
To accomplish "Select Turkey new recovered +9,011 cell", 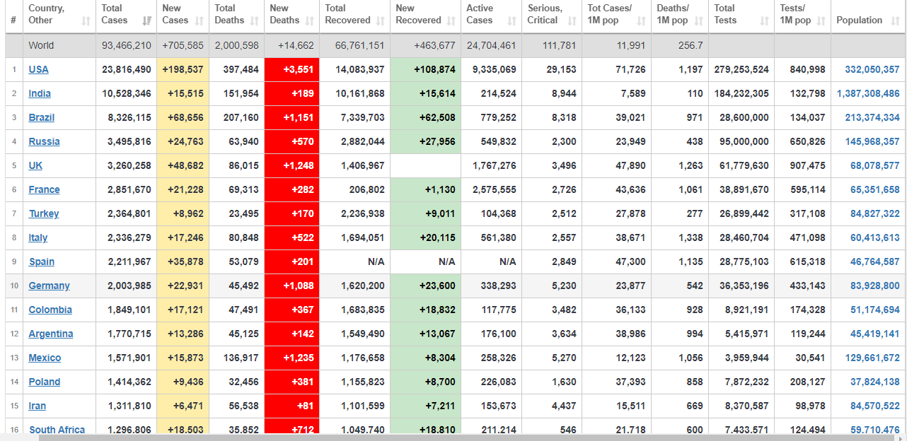I will point(425,213).
